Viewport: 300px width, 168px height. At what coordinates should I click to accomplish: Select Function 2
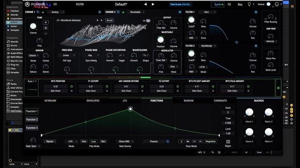click(x=32, y=119)
